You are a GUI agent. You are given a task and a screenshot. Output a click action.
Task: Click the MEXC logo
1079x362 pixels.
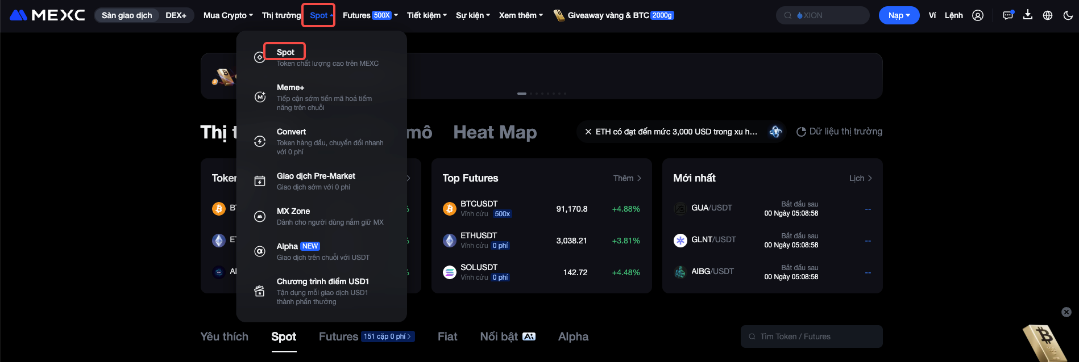[48, 15]
